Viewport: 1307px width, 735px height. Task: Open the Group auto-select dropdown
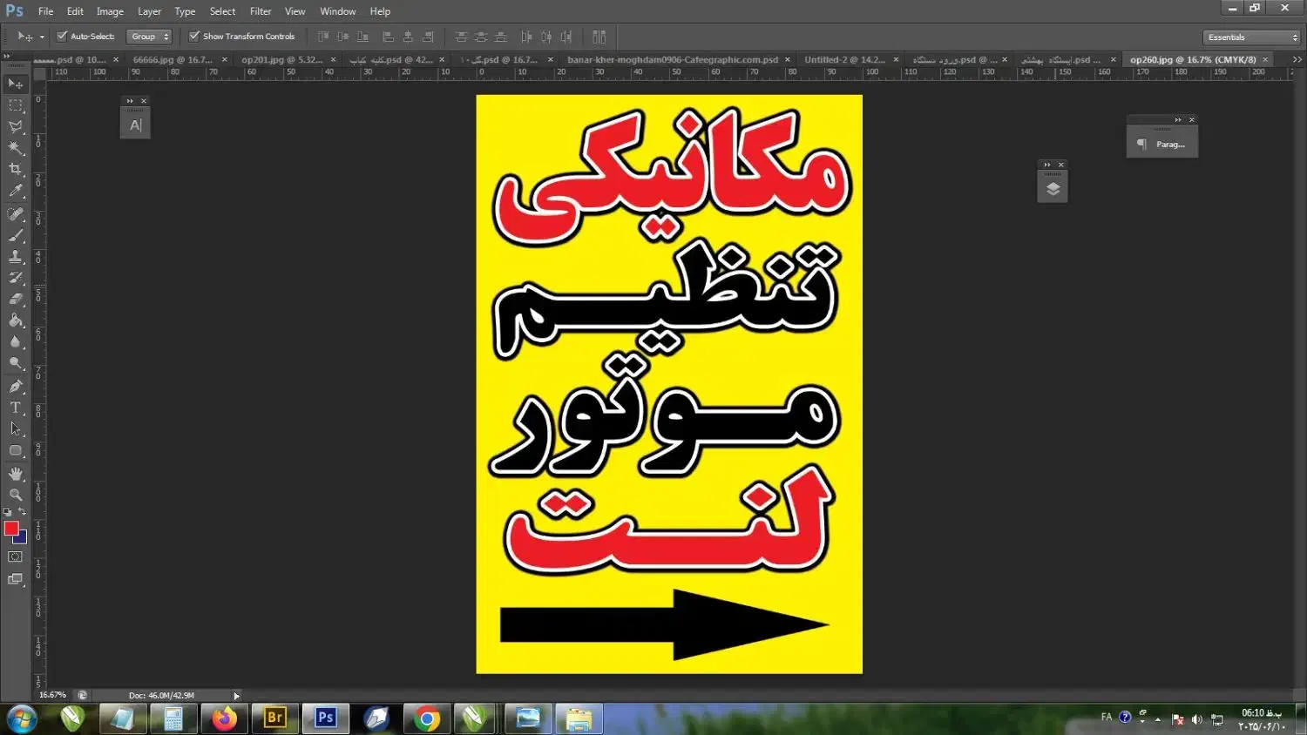pos(149,37)
